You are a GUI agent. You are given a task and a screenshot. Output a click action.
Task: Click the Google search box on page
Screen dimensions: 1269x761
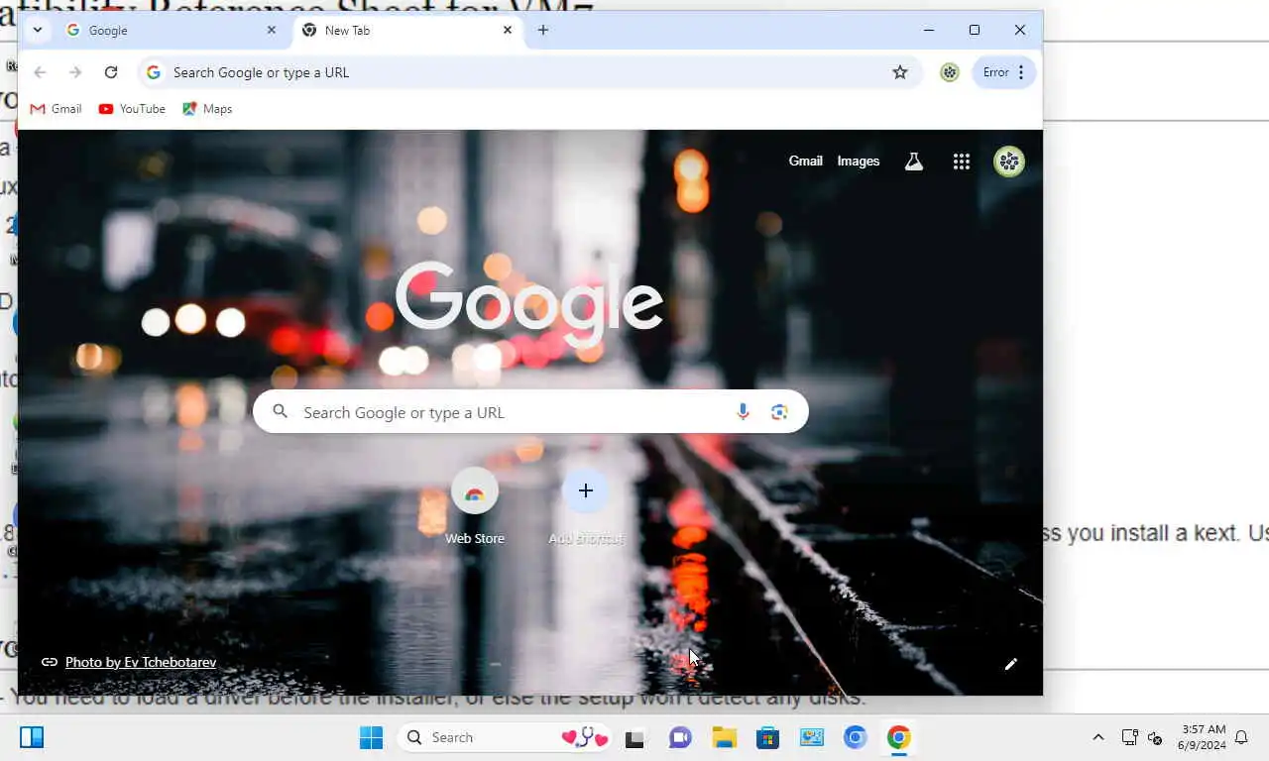click(530, 412)
